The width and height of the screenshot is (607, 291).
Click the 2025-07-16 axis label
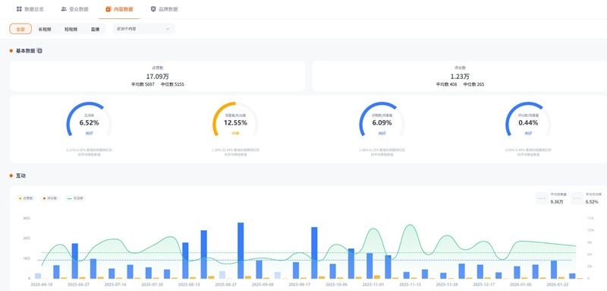click(x=115, y=284)
